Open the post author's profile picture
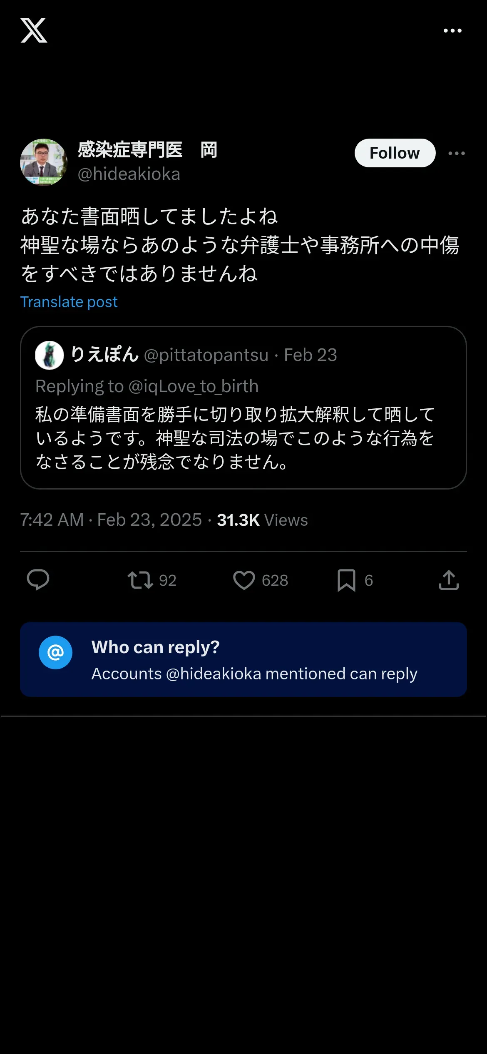 44,162
